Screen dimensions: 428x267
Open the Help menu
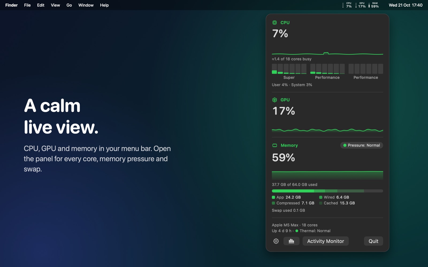(x=104, y=5)
